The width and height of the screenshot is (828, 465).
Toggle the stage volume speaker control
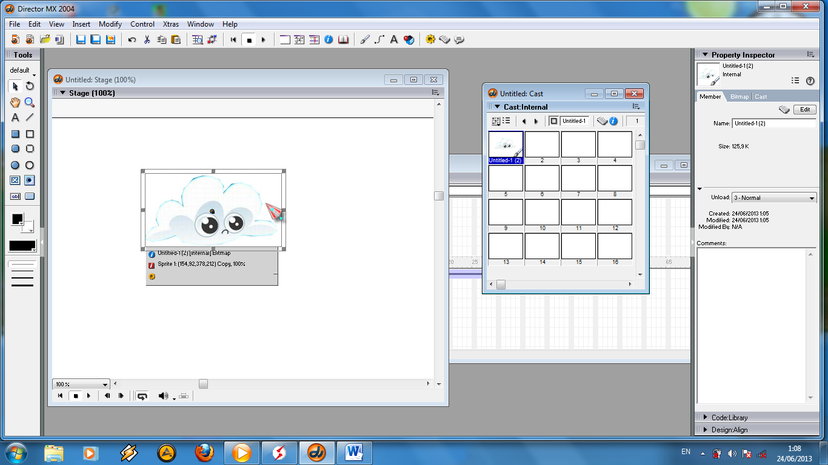(162, 396)
